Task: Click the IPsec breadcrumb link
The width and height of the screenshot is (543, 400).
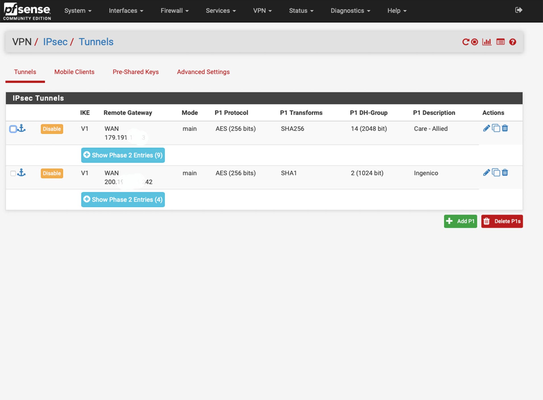Action: (55, 42)
